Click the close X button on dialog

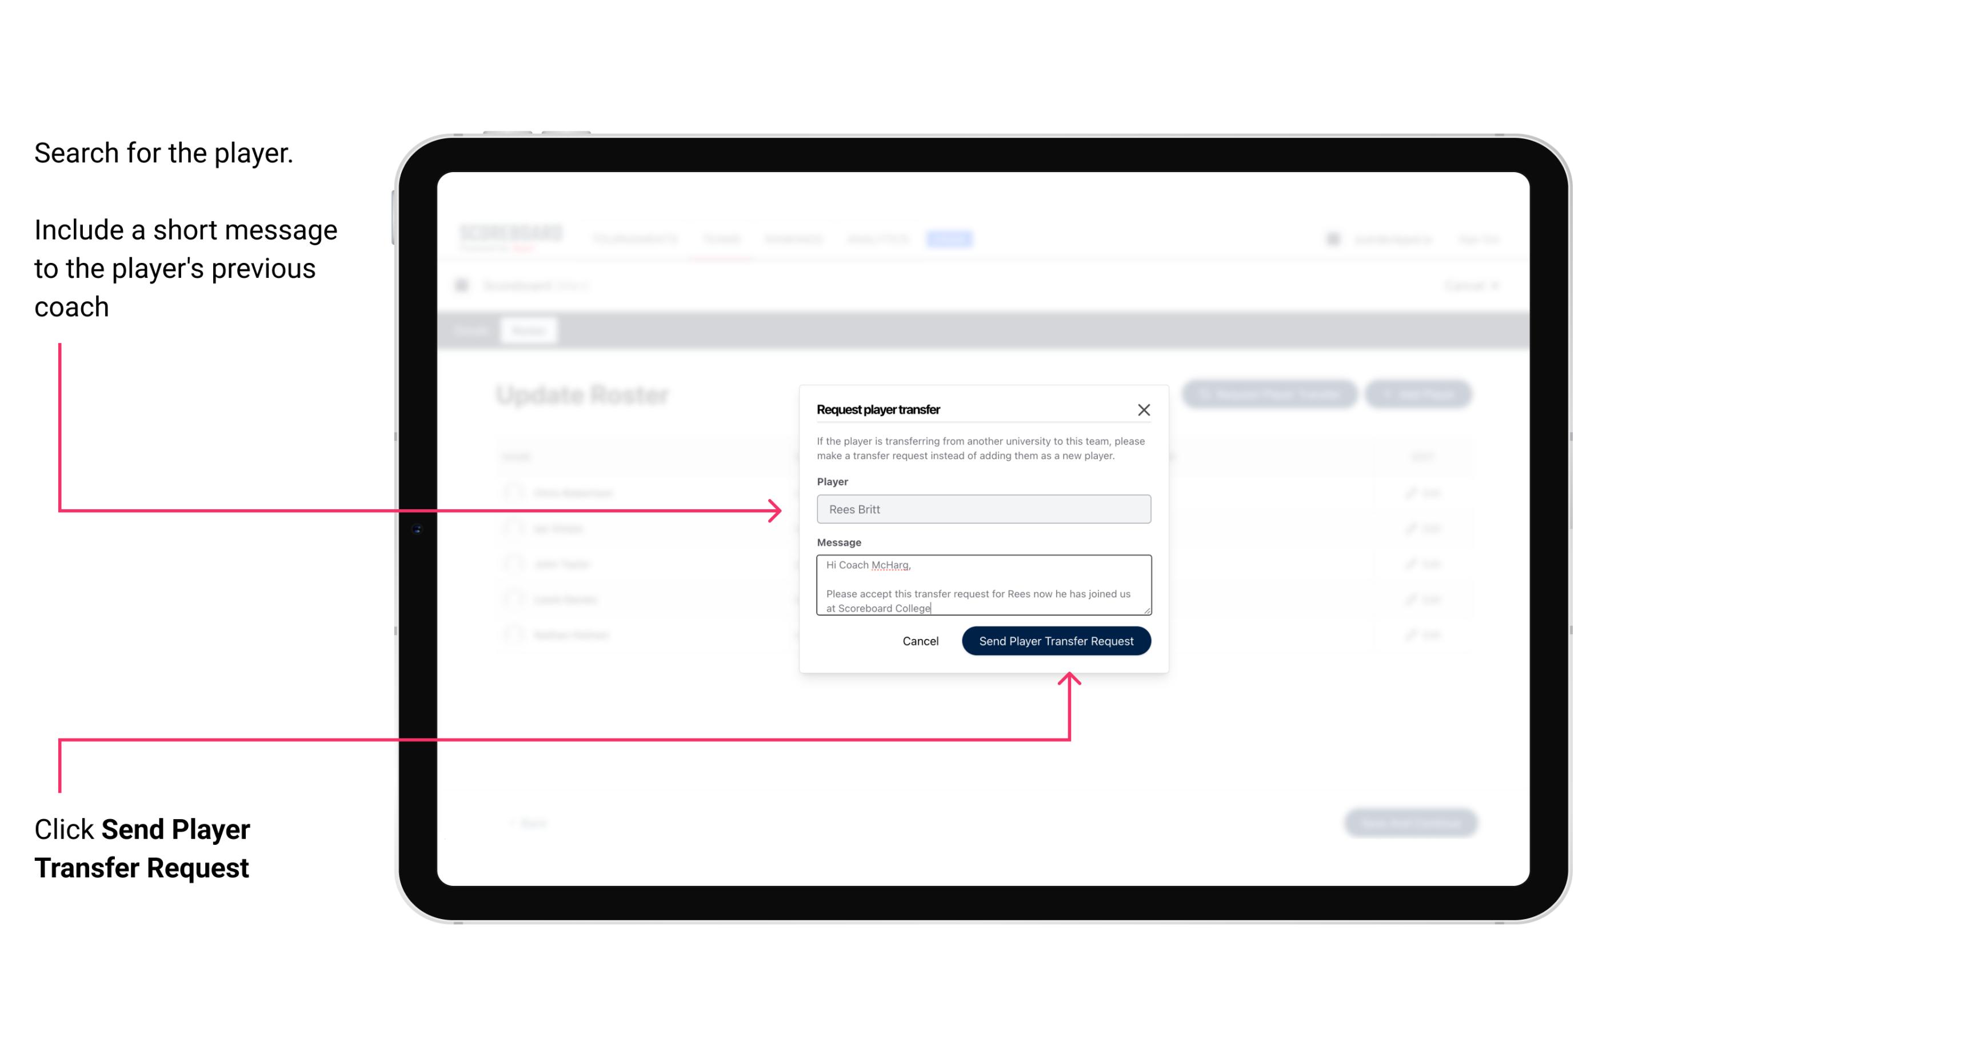tap(1144, 409)
